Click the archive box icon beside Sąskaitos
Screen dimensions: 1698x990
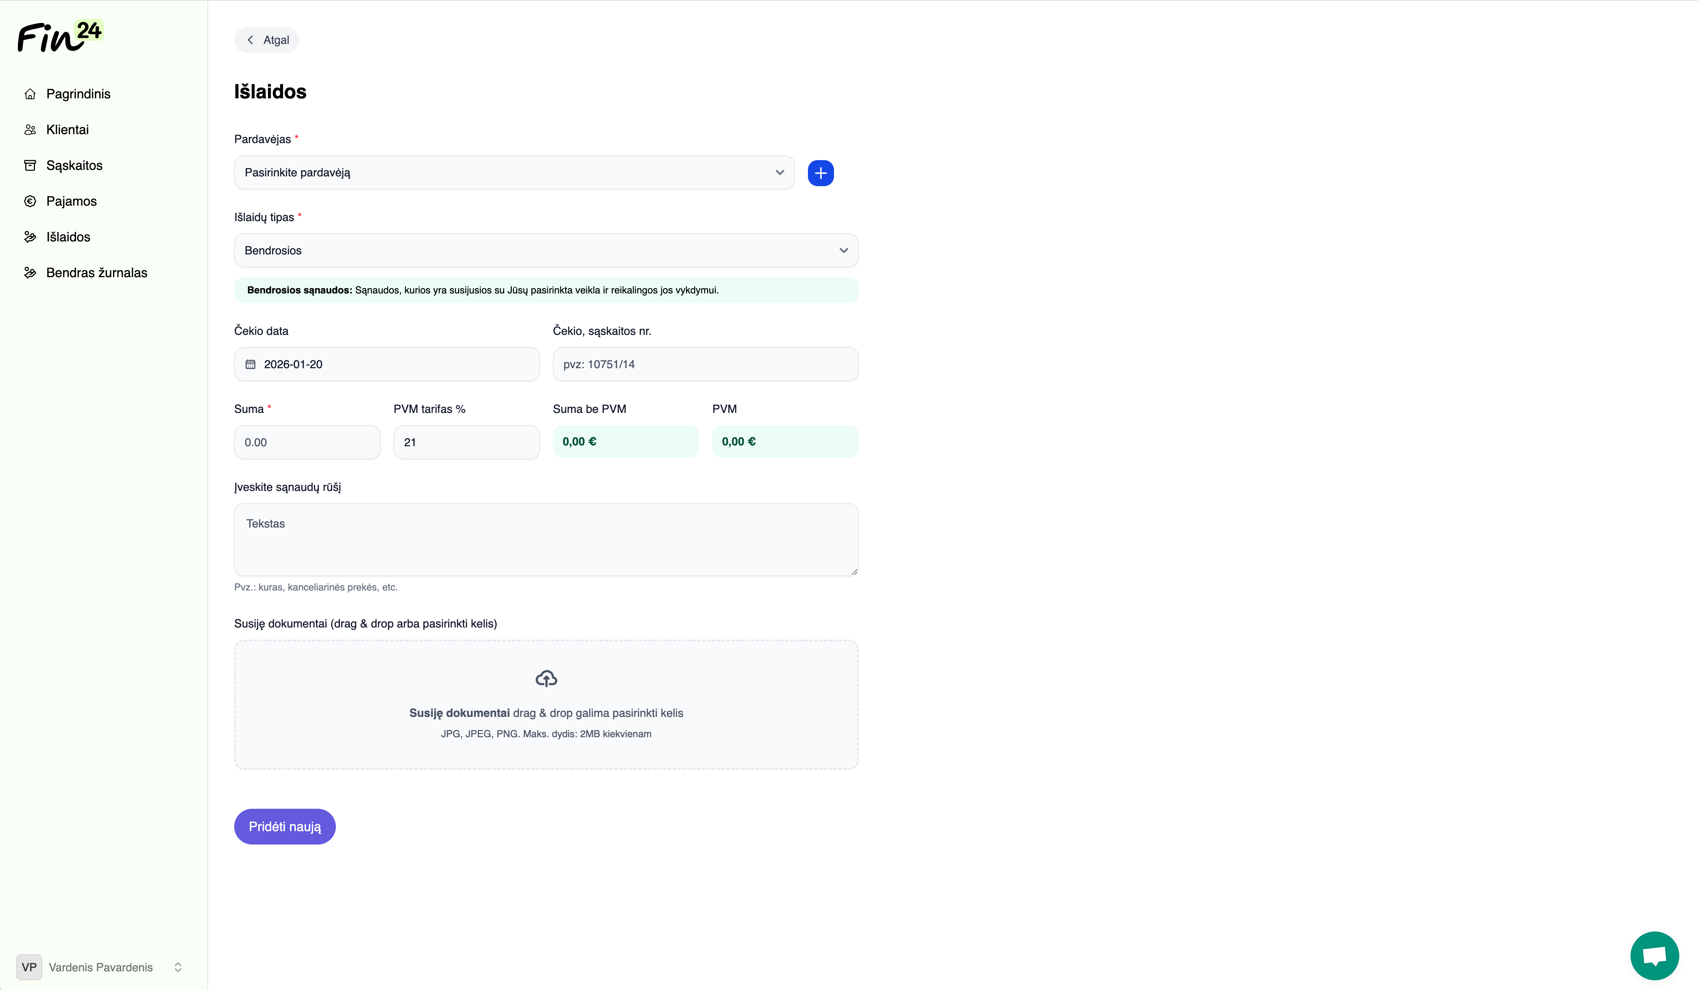point(30,165)
